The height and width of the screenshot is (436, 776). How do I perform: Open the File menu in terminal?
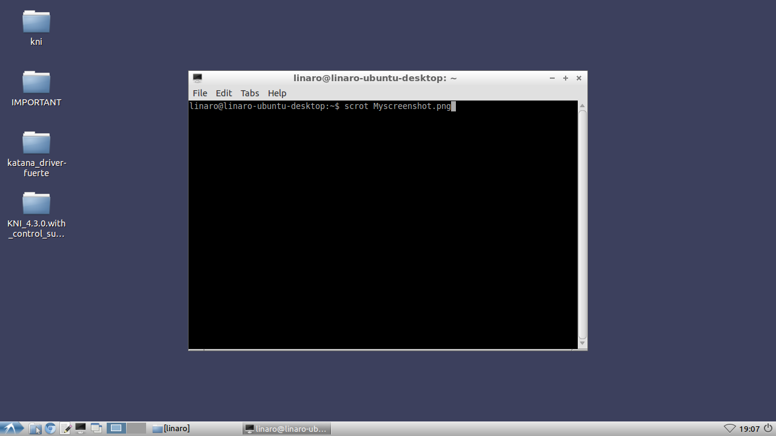coord(200,93)
